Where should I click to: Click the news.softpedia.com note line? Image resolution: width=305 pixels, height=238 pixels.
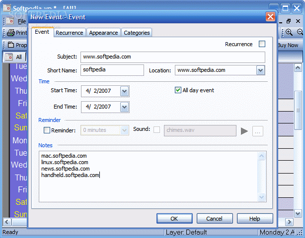click(x=66, y=169)
